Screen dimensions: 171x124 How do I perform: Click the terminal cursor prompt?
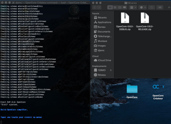(1, 122)
